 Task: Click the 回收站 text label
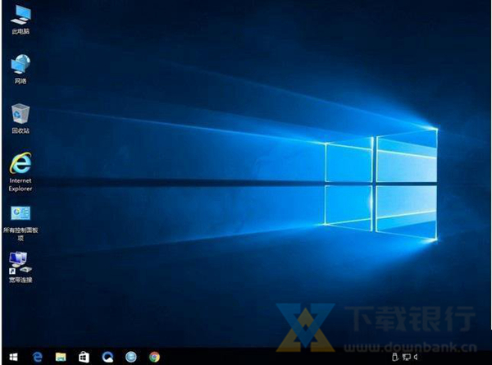20,130
